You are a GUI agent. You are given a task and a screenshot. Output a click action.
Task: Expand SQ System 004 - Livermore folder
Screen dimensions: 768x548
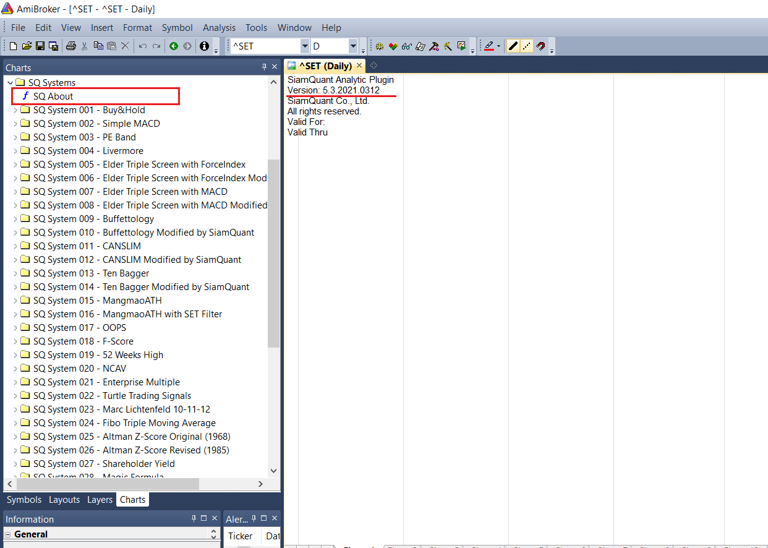tap(15, 151)
